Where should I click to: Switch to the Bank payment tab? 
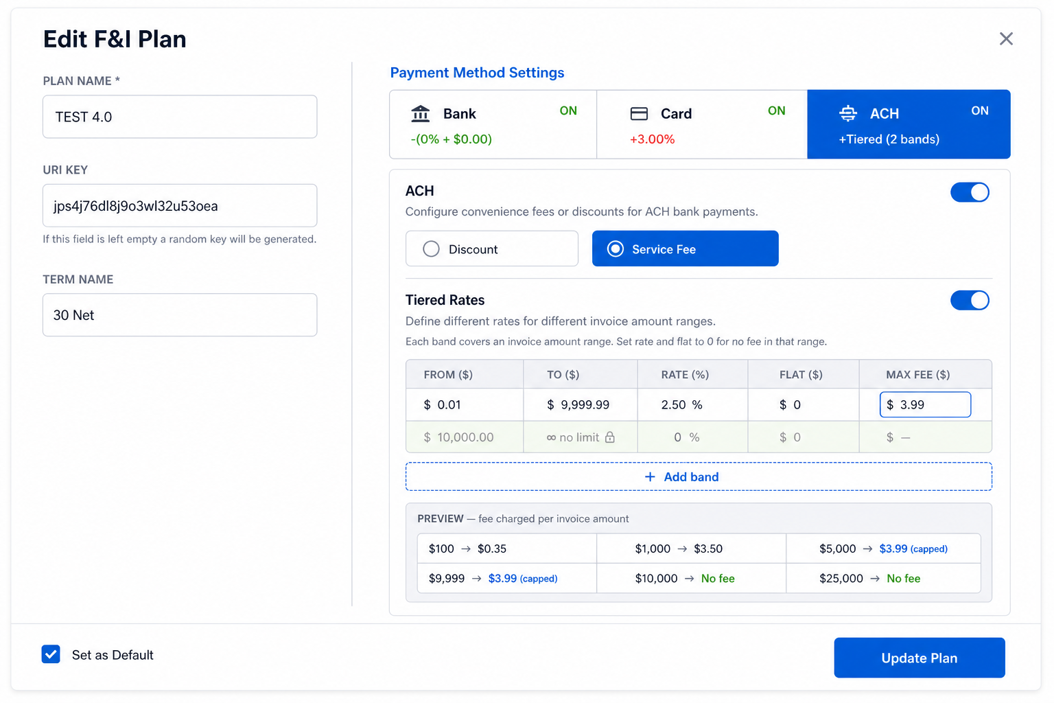click(493, 124)
